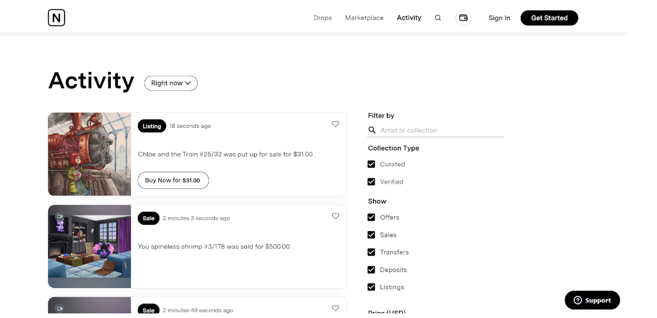Image resolution: width=657 pixels, height=318 pixels.
Task: Click the Sale badge on shrimp card
Action: click(148, 218)
